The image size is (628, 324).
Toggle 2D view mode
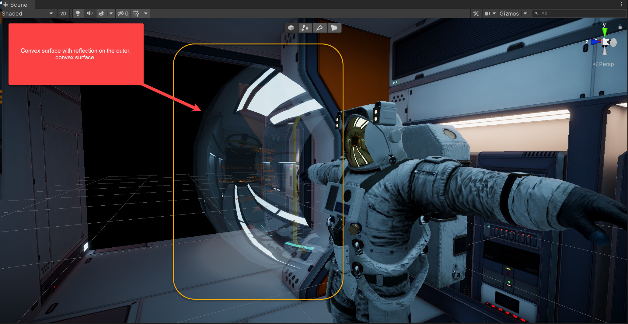click(64, 13)
